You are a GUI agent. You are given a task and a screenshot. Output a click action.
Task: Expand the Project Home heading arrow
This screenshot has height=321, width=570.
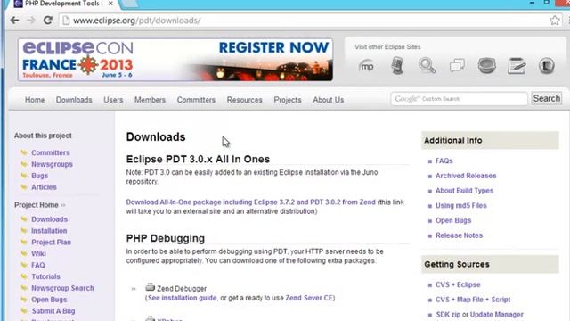coord(63,205)
